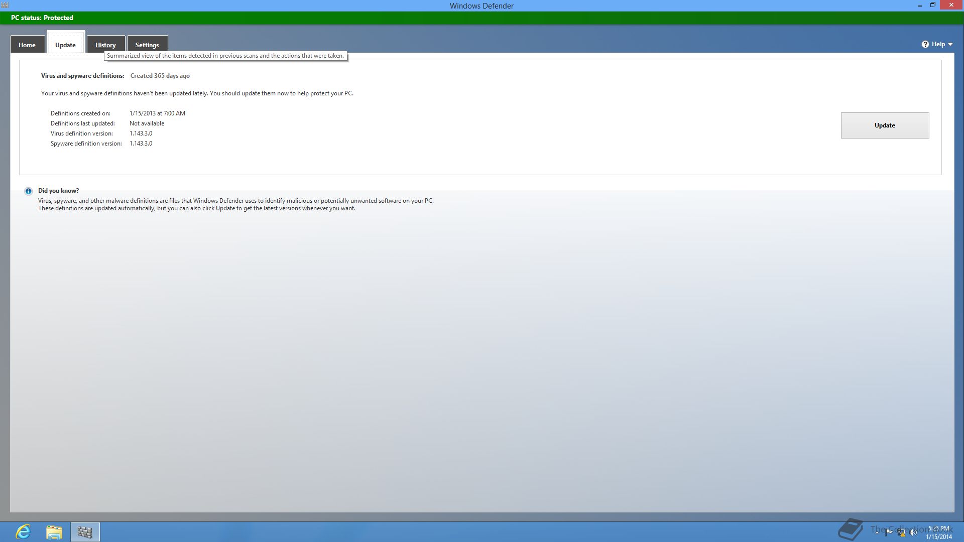Image resolution: width=964 pixels, height=542 pixels.
Task: Go to the Settings tab
Action: (147, 45)
